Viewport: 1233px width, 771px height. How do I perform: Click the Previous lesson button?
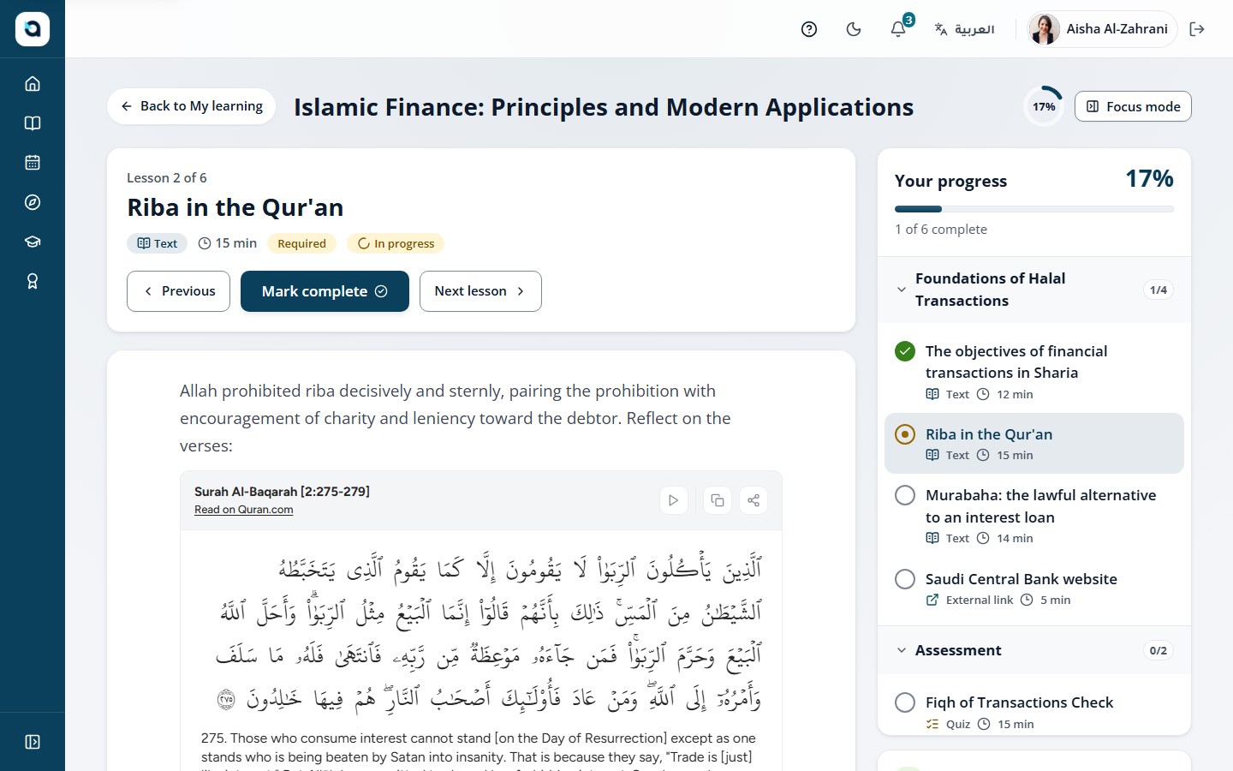pyautogui.click(x=178, y=291)
